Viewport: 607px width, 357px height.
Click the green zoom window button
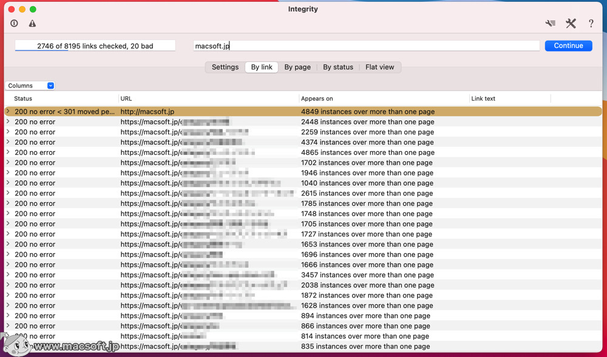pyautogui.click(x=33, y=9)
